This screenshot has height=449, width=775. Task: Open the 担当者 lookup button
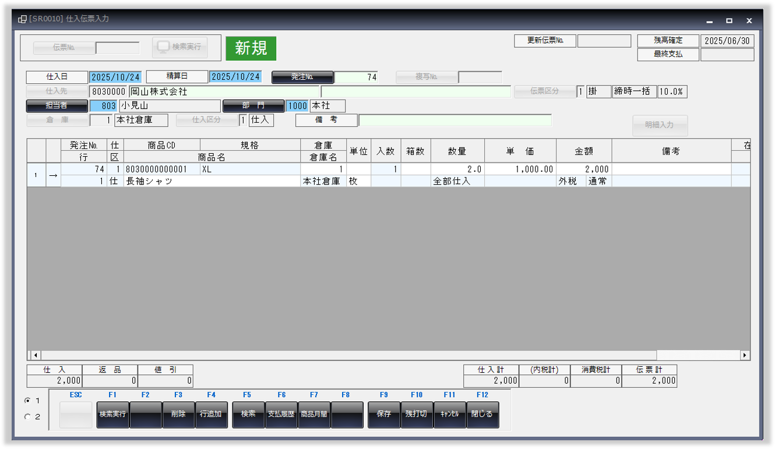tap(57, 106)
